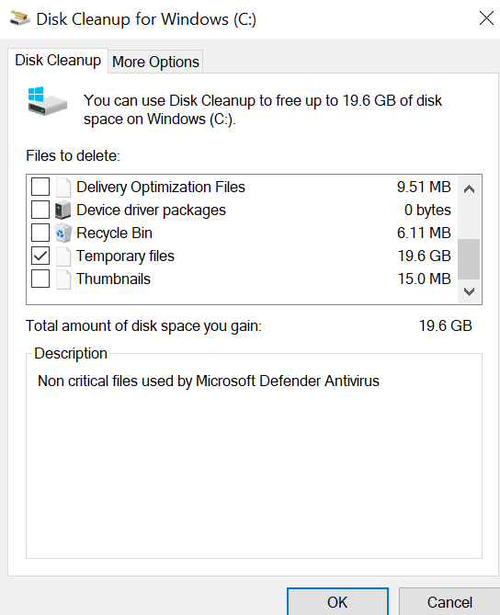The image size is (500, 615).
Task: Check the Delivery Optimization Files checkbox
Action: point(40,187)
